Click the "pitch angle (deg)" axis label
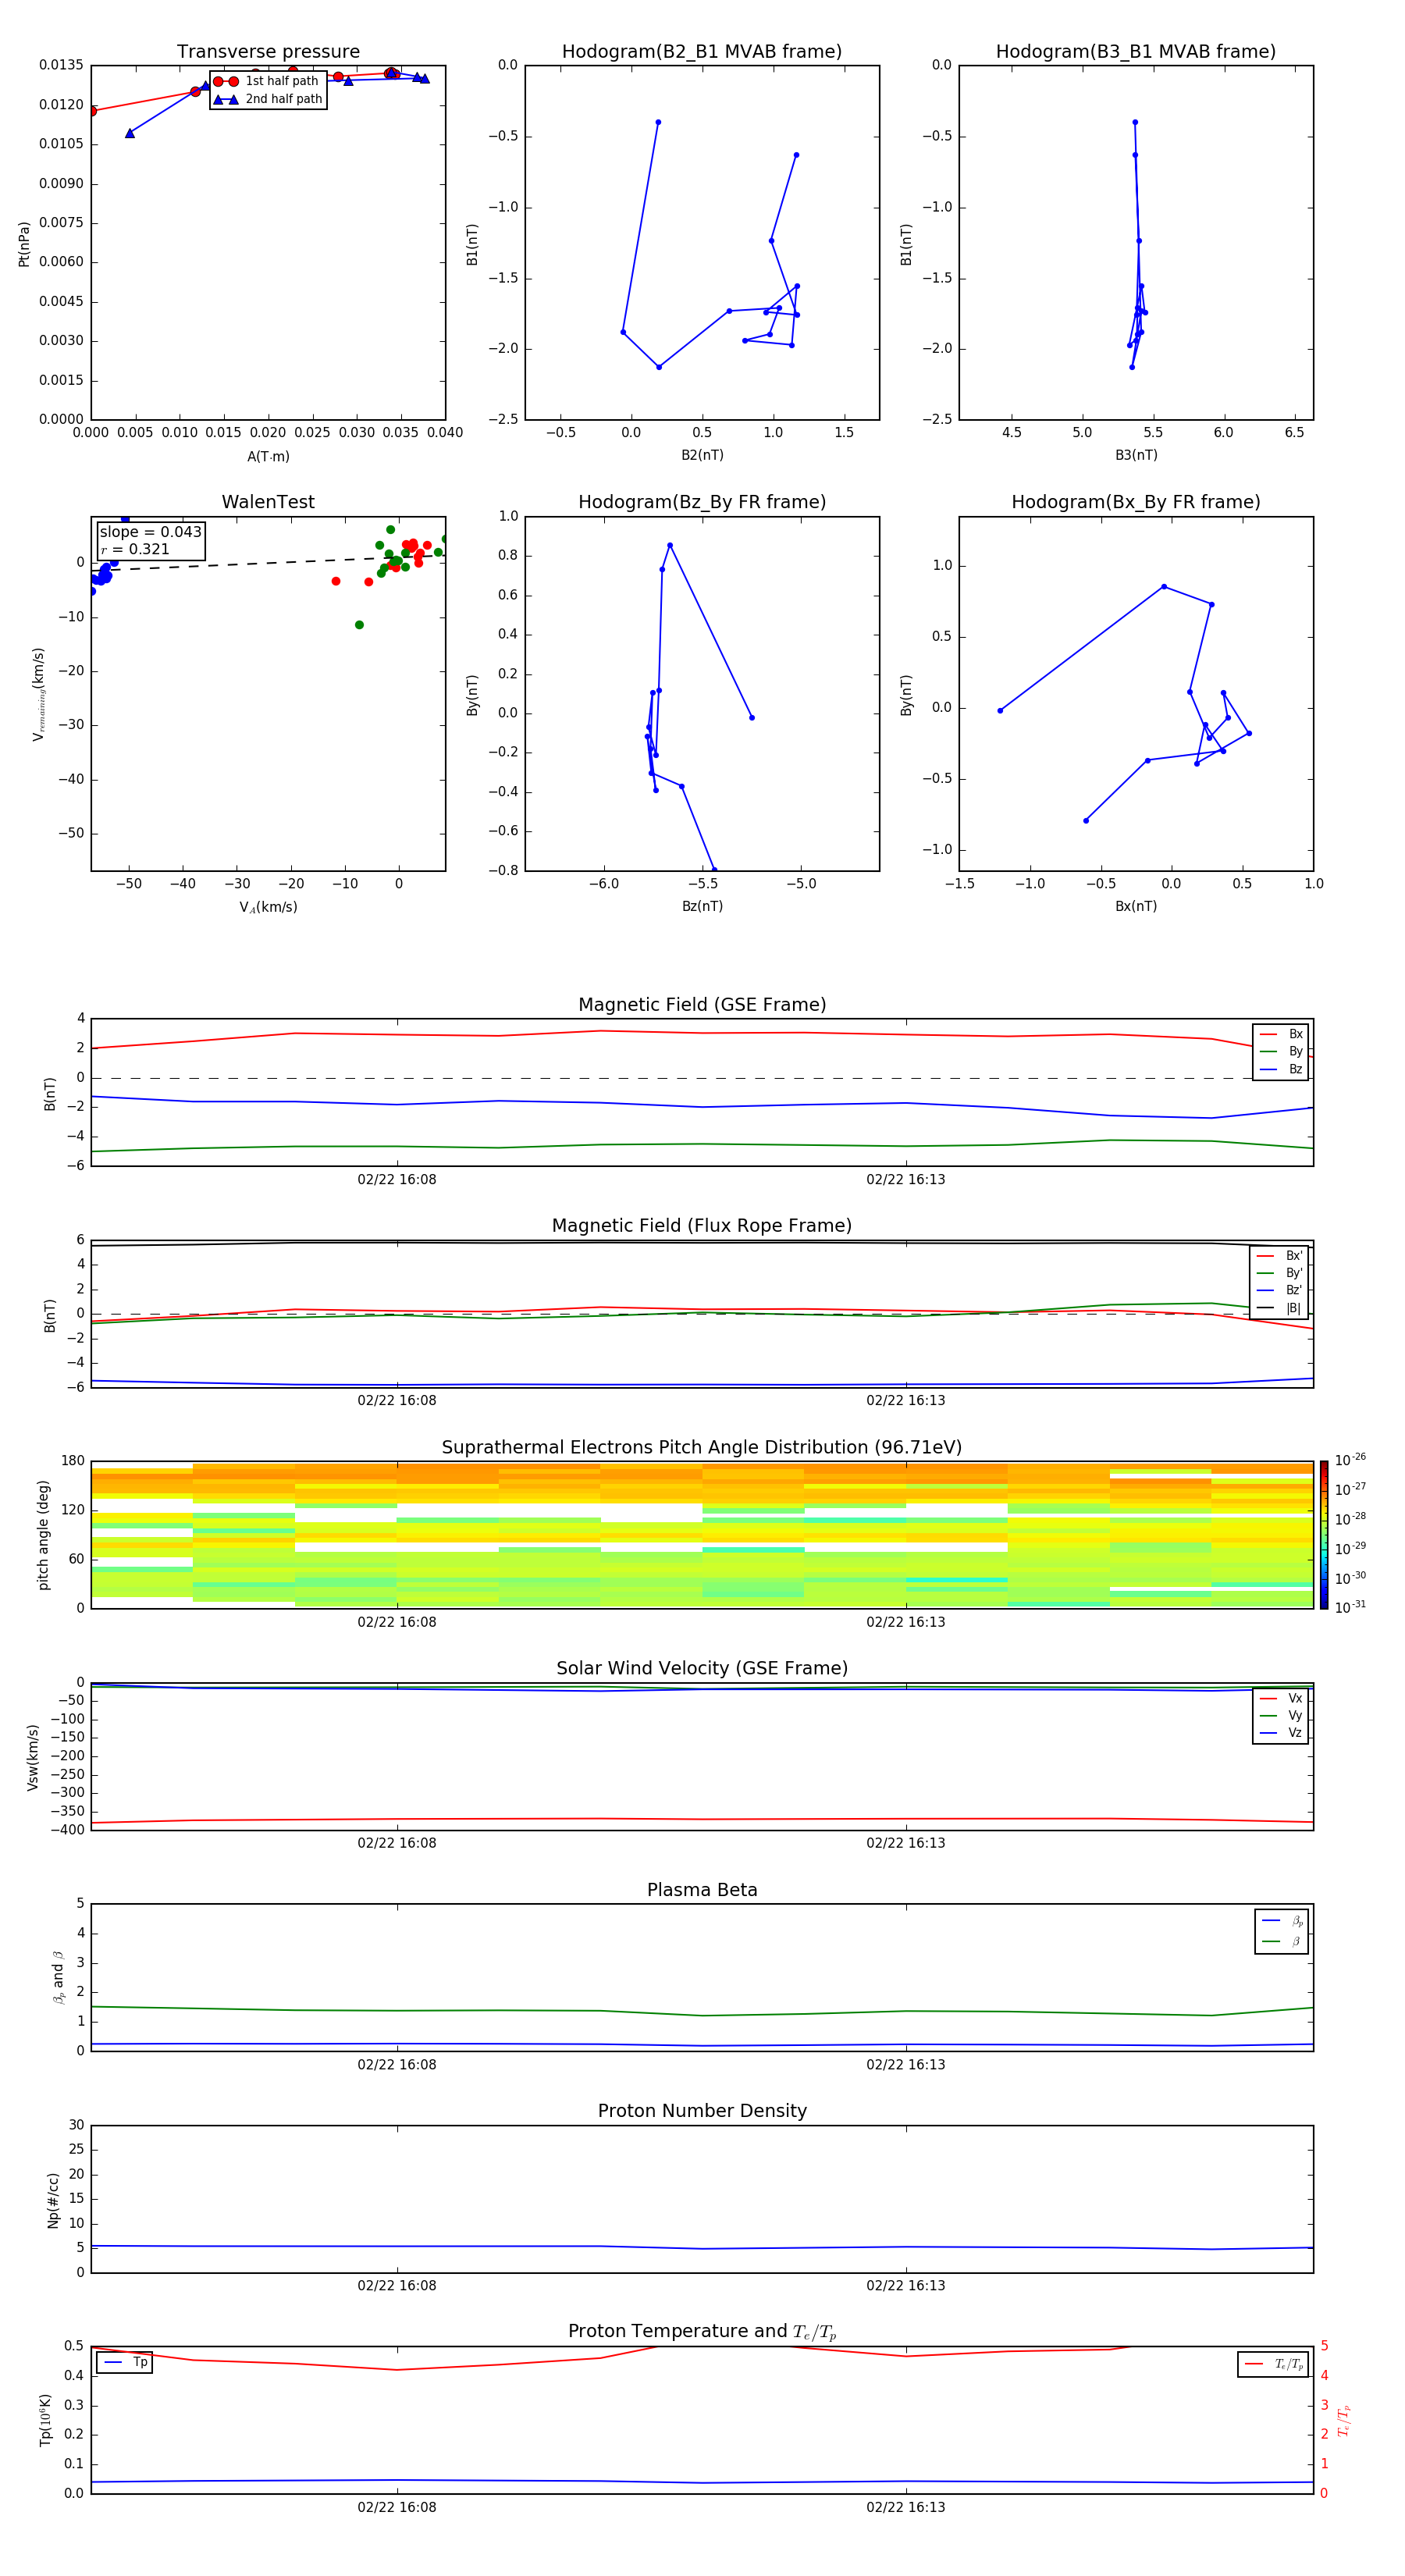Image resolution: width=1405 pixels, height=2576 pixels. click(43, 1535)
